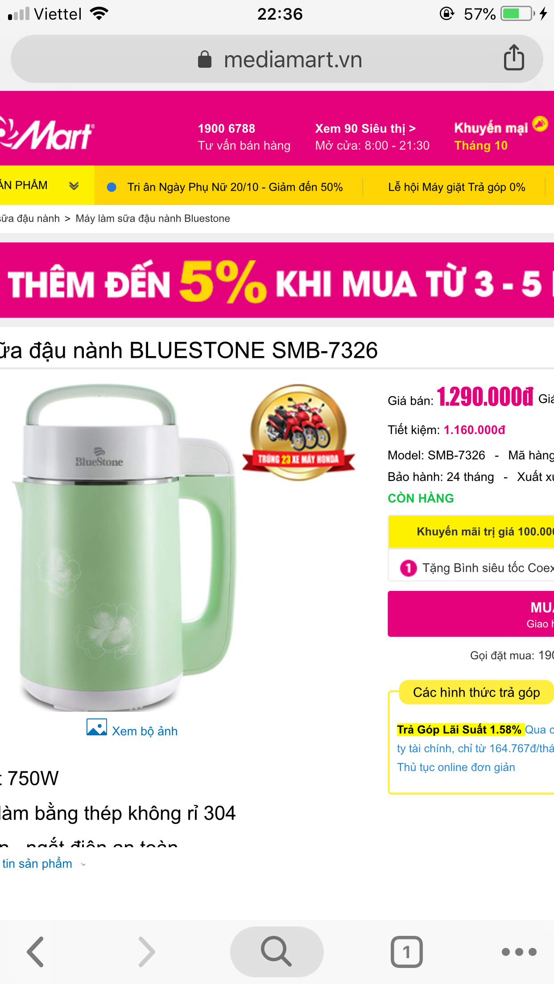
Task: Tap the mediamart.vn address bar
Action: pyautogui.click(x=277, y=59)
